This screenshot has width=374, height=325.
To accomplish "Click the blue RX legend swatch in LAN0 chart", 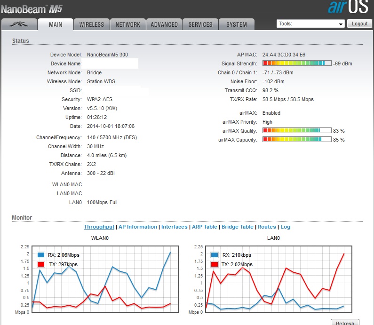I will (x=215, y=255).
